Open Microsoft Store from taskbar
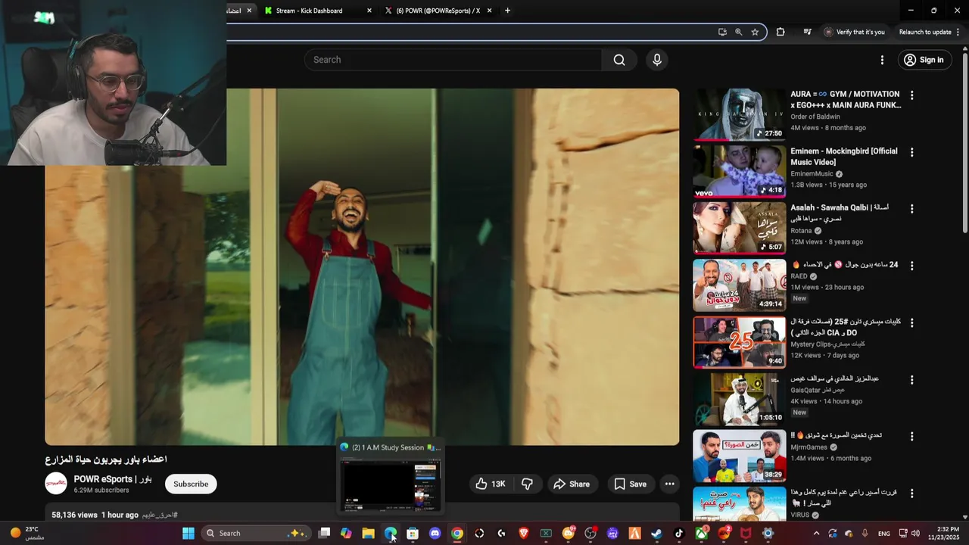 point(413,533)
